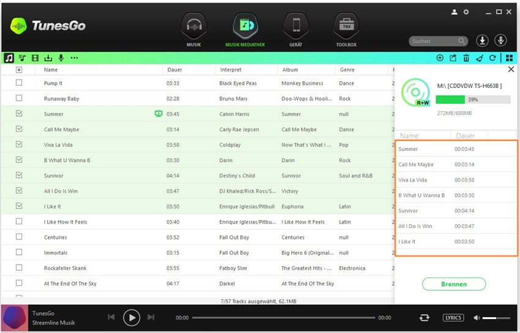This screenshot has width=520, height=333.
Task: Open the recordings microphone icon in toolbar
Action: point(61,58)
